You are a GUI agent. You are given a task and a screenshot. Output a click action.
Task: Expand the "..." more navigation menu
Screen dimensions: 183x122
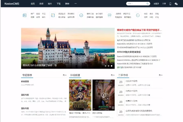point(75,4)
